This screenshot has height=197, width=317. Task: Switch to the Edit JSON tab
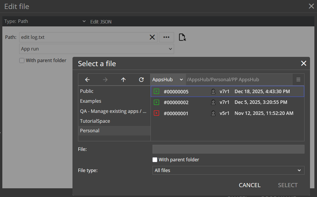(101, 22)
